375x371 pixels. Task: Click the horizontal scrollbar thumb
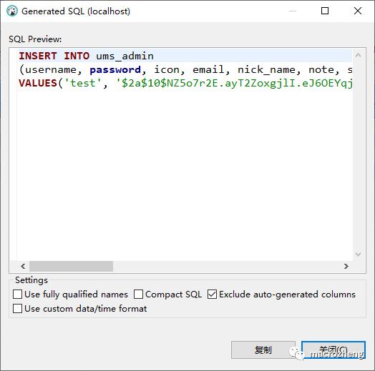(71, 266)
